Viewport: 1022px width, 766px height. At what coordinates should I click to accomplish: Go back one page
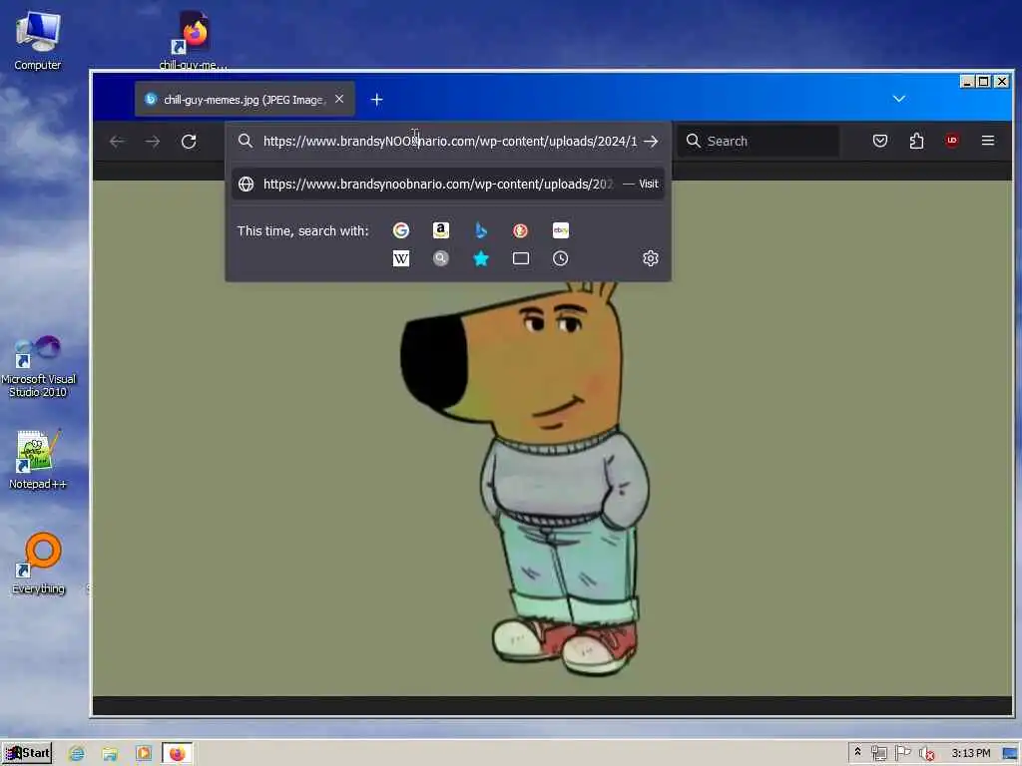click(118, 142)
